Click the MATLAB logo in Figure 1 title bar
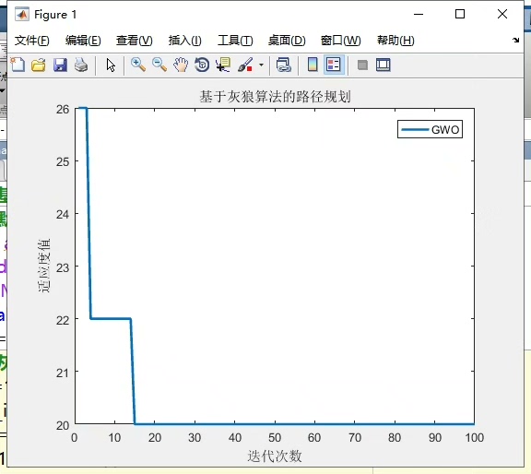The image size is (531, 474). [x=22, y=14]
